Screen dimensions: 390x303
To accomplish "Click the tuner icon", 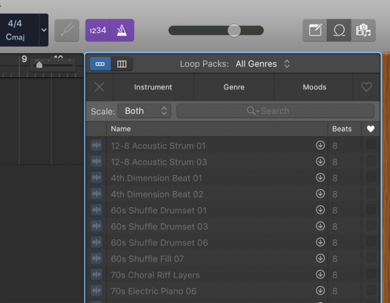I will coord(67,30).
